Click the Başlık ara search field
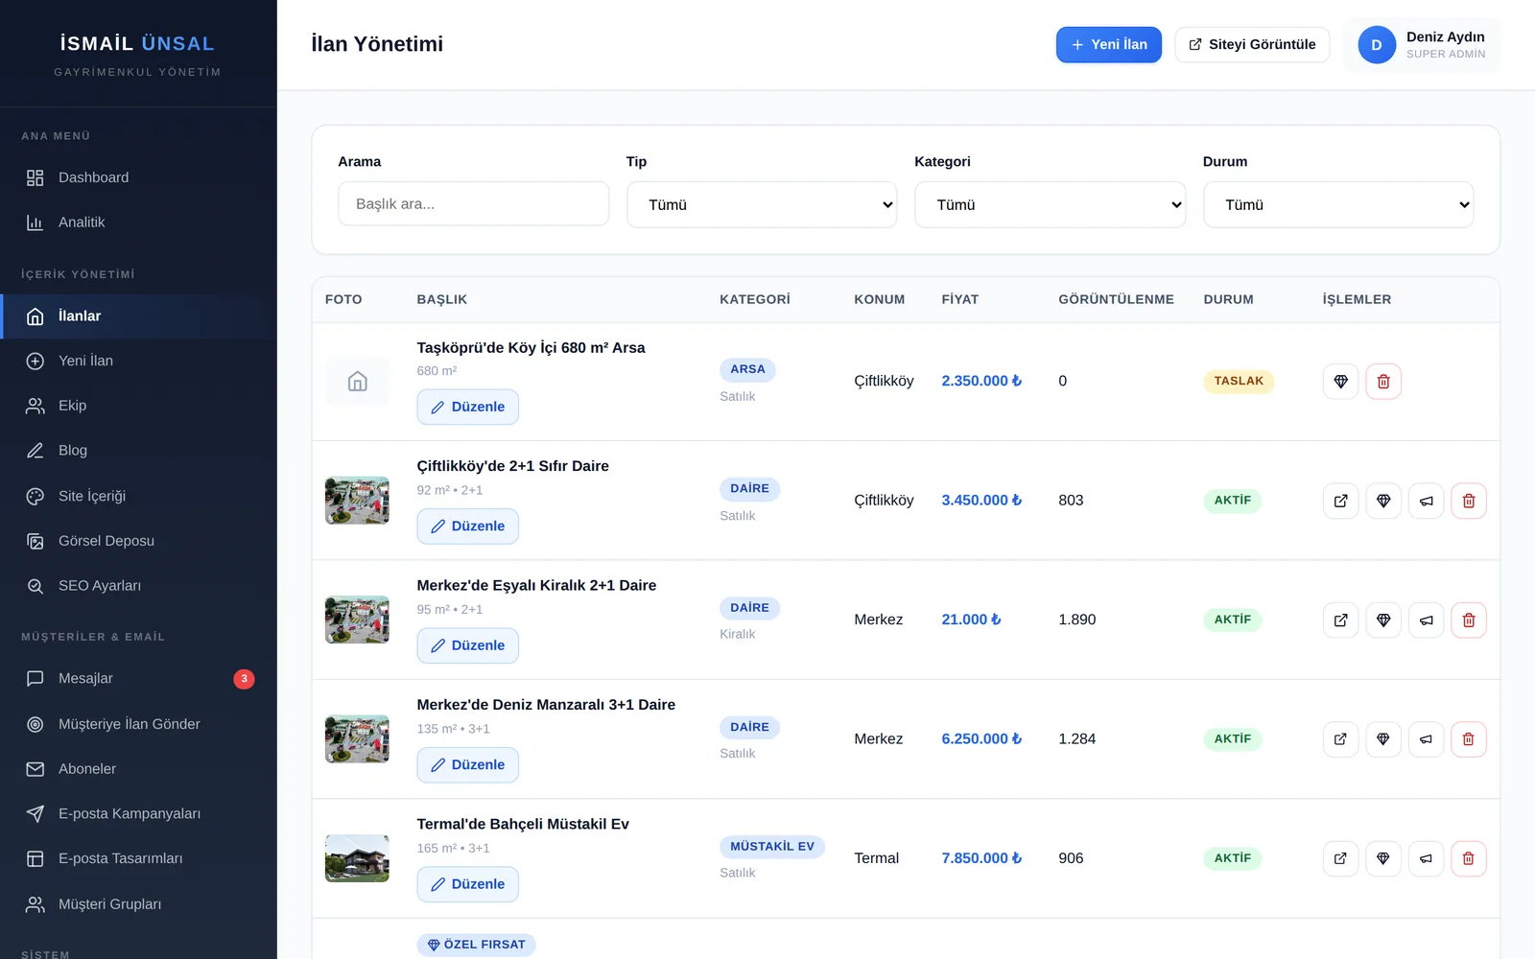 [473, 204]
